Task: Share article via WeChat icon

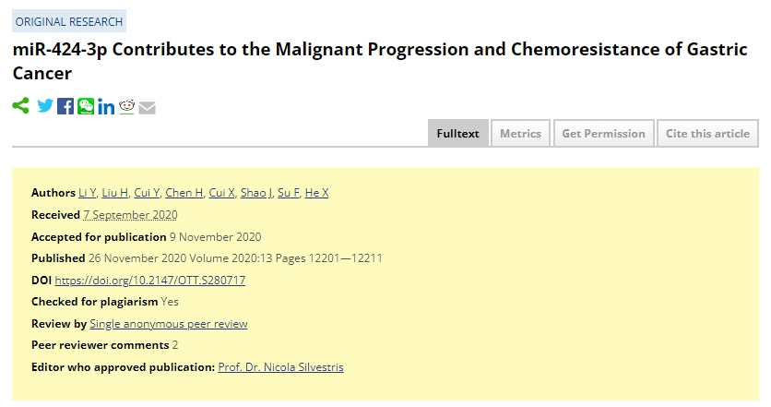Action: 86,106
